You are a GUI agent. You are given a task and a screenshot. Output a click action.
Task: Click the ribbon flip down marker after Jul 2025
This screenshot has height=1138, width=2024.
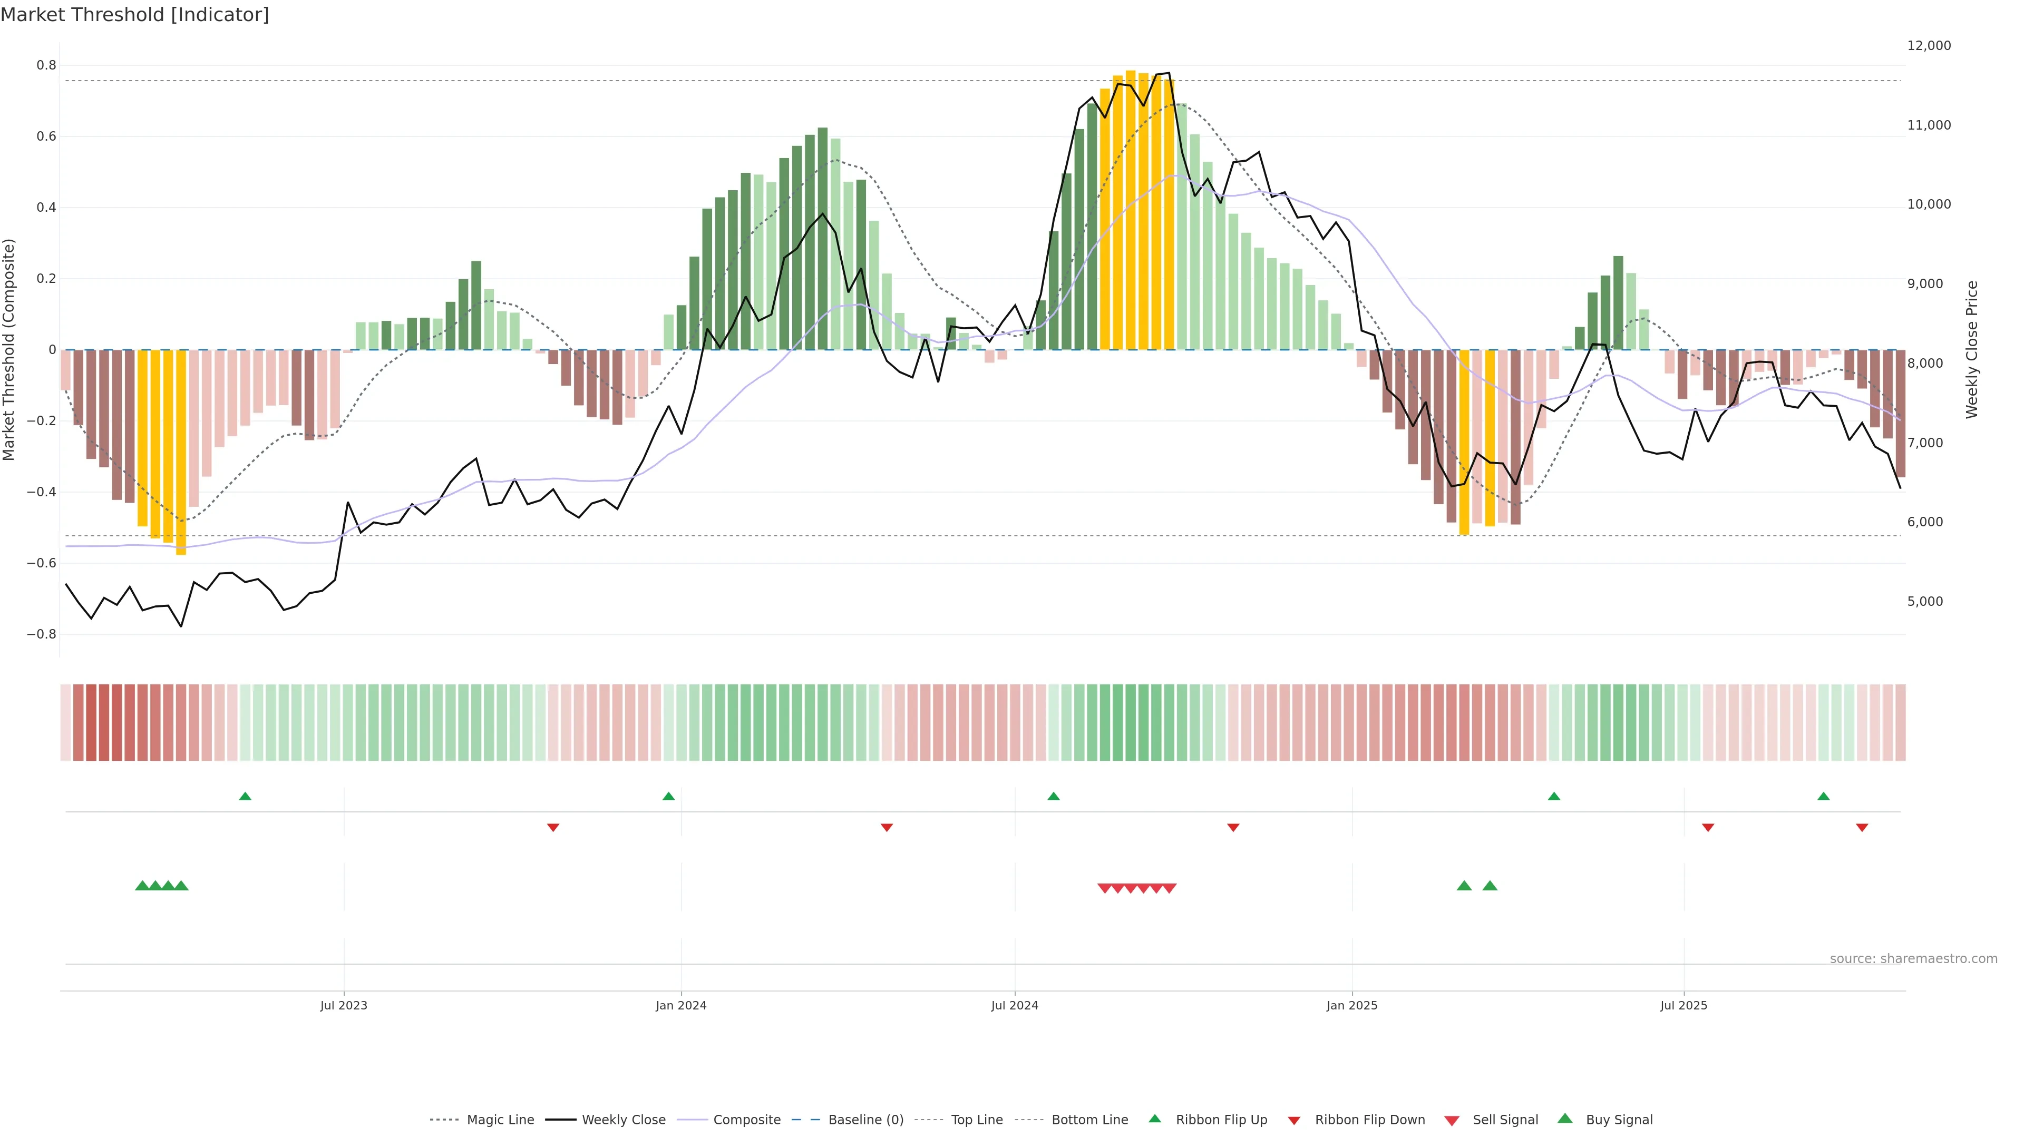(x=1707, y=828)
